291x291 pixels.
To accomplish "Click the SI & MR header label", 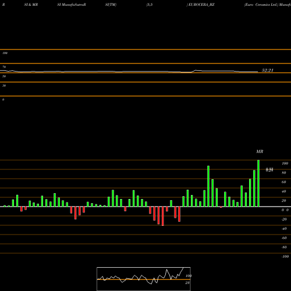I will (31, 5).
